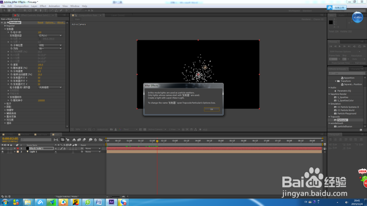
Task: Start RAM preview icon
Action: click(x=364, y=46)
